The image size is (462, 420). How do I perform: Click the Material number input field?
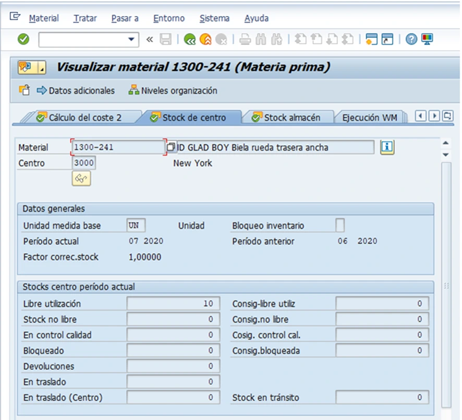[x=118, y=147]
